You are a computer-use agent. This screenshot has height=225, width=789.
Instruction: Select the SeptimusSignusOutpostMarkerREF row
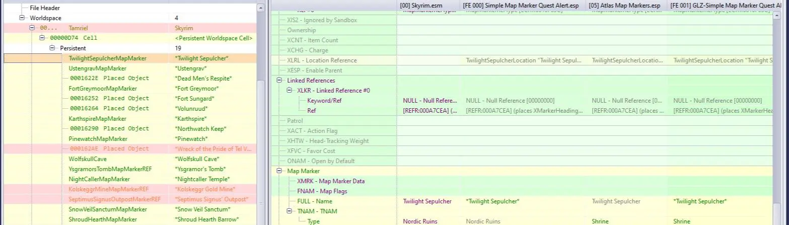pyautogui.click(x=130, y=199)
